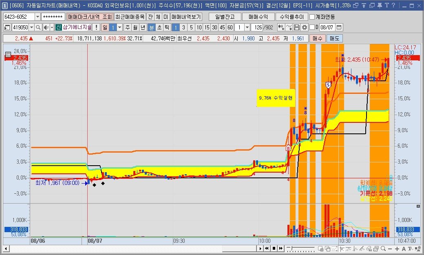Click the stock search magnifier icon
424x255 pixels.
pos(38,27)
